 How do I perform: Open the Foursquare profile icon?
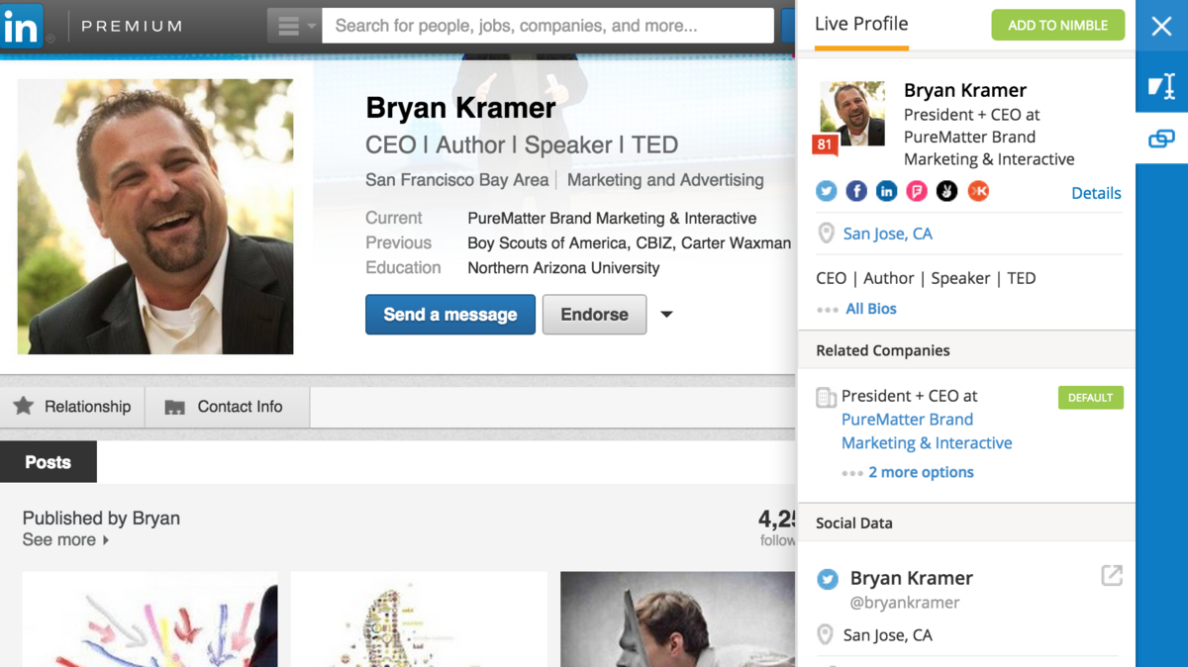point(916,191)
